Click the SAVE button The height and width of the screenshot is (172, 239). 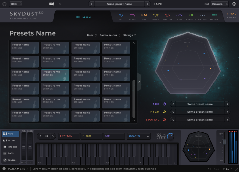158,4
